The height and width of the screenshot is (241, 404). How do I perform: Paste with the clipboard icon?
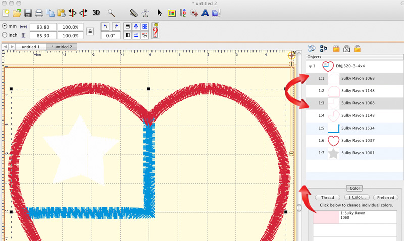click(x=61, y=13)
